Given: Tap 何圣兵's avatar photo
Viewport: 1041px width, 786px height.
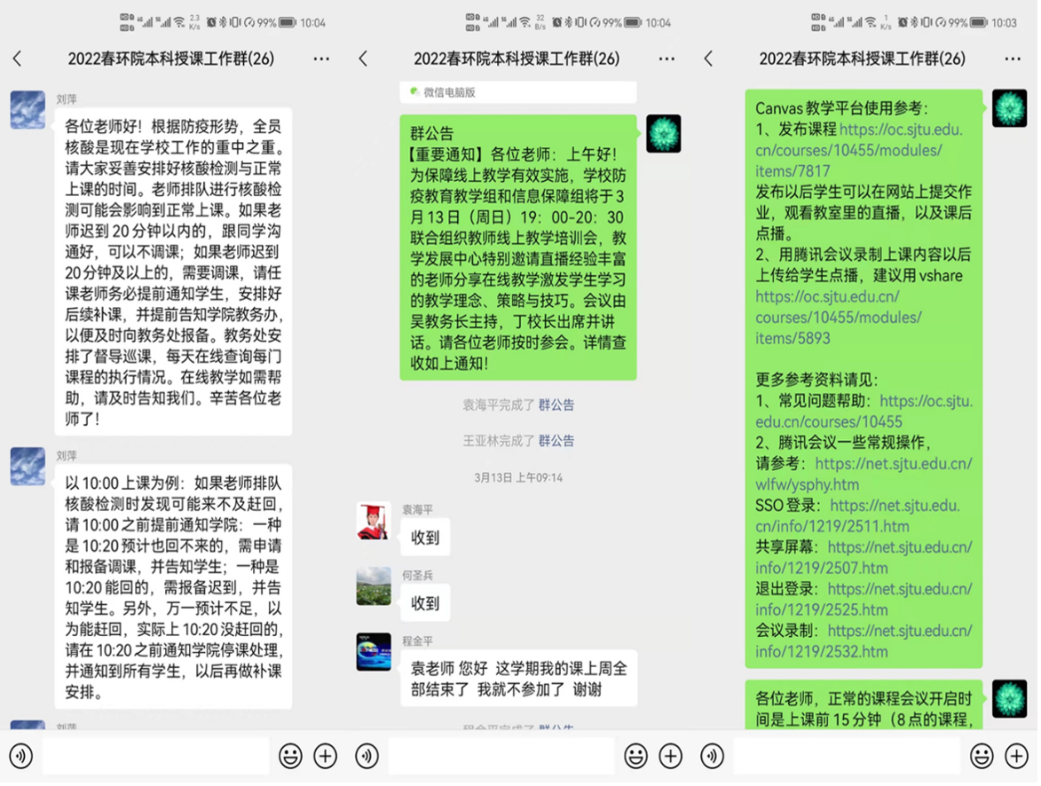Looking at the screenshot, I should (x=374, y=587).
